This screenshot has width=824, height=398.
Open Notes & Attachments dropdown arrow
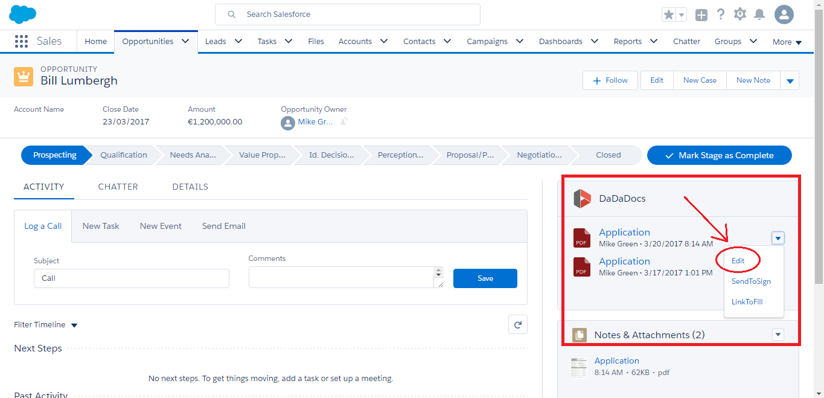tap(778, 335)
